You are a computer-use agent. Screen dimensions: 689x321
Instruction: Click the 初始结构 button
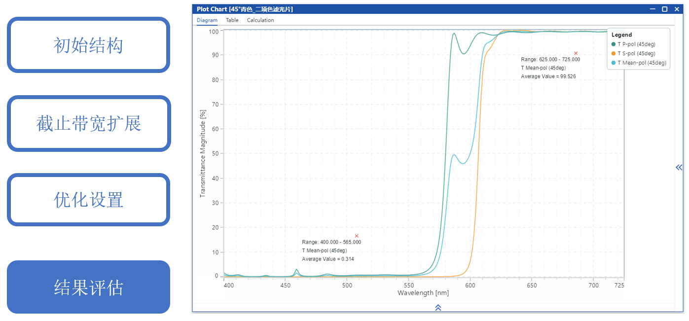pos(88,45)
